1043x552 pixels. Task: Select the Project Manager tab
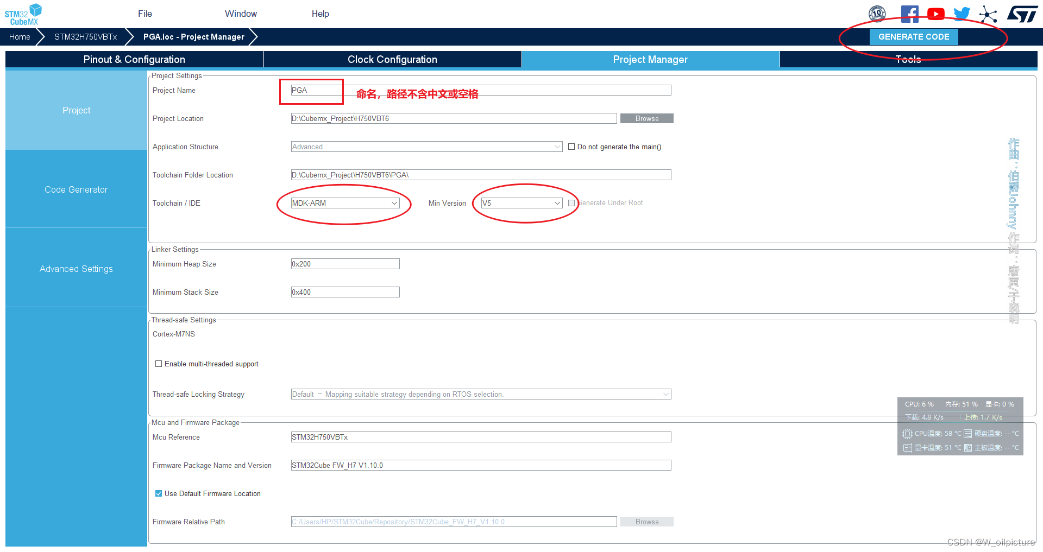pyautogui.click(x=650, y=59)
